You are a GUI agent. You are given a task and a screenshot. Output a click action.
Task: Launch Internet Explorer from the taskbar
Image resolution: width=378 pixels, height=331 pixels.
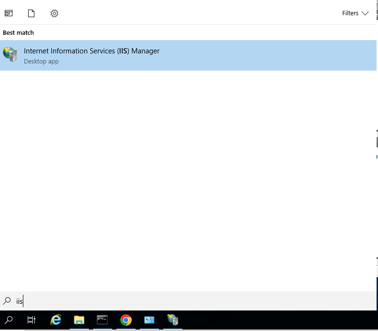point(56,320)
